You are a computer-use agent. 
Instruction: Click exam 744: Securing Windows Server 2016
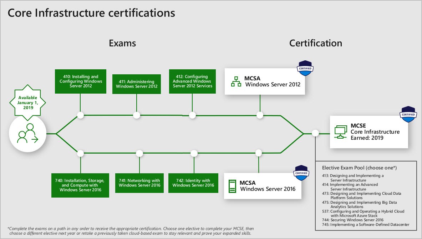click(353, 220)
